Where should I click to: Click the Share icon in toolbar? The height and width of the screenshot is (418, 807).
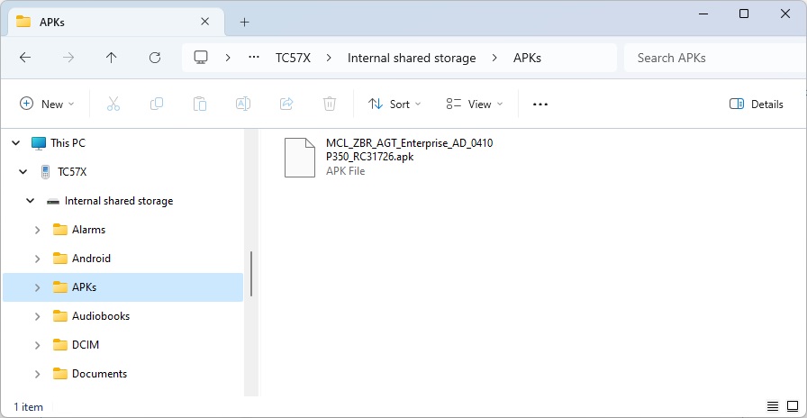(286, 104)
